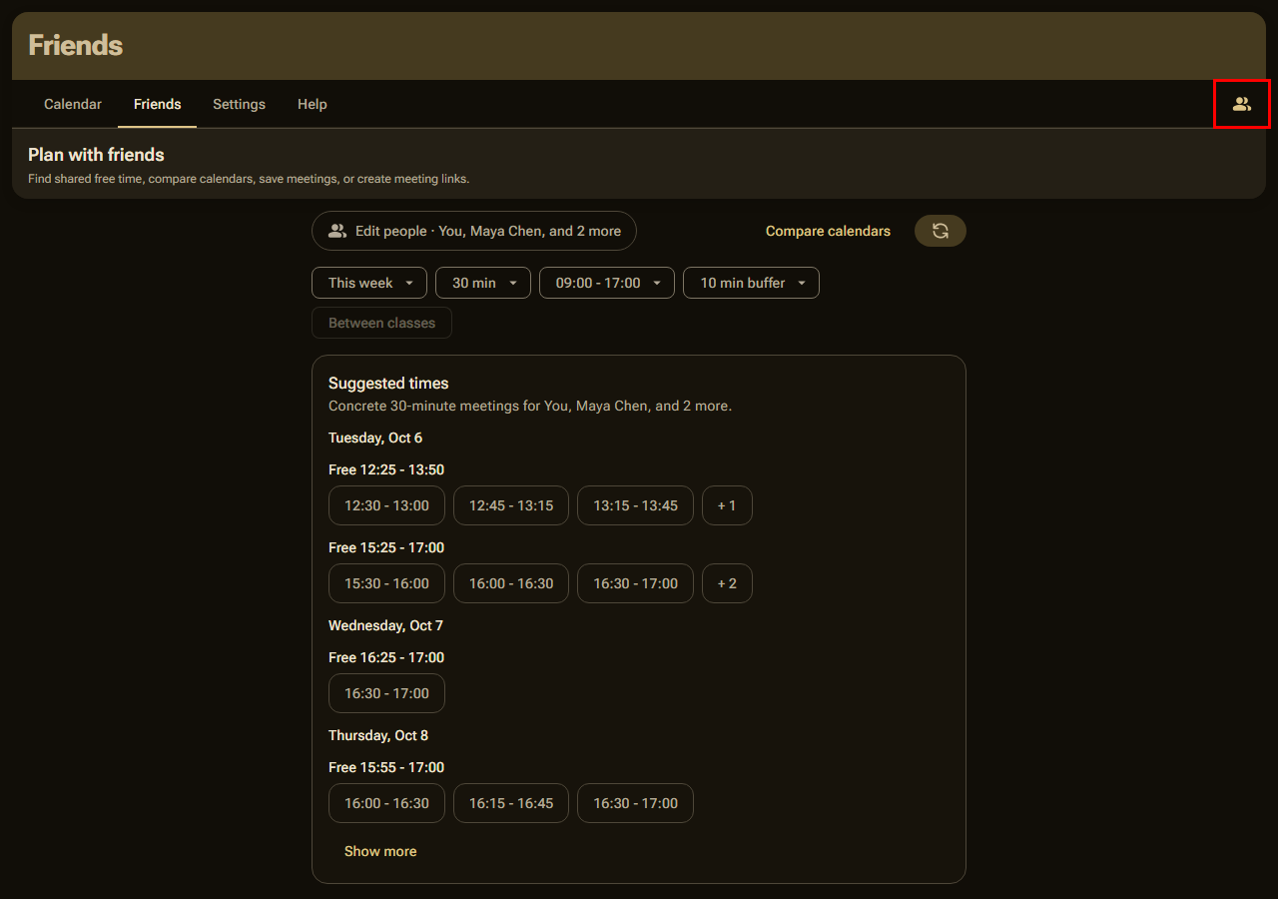Click the Wednesday, Oct 7 heading
The image size is (1278, 899).
[385, 625]
